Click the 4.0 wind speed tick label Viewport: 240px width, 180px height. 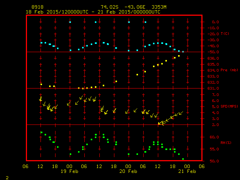[x=215, y=112]
